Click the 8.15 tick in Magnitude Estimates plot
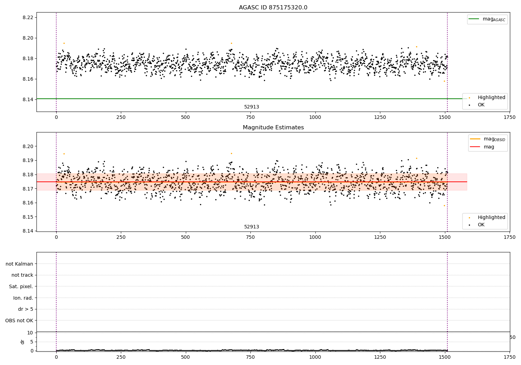521x365 pixels. pos(27,217)
